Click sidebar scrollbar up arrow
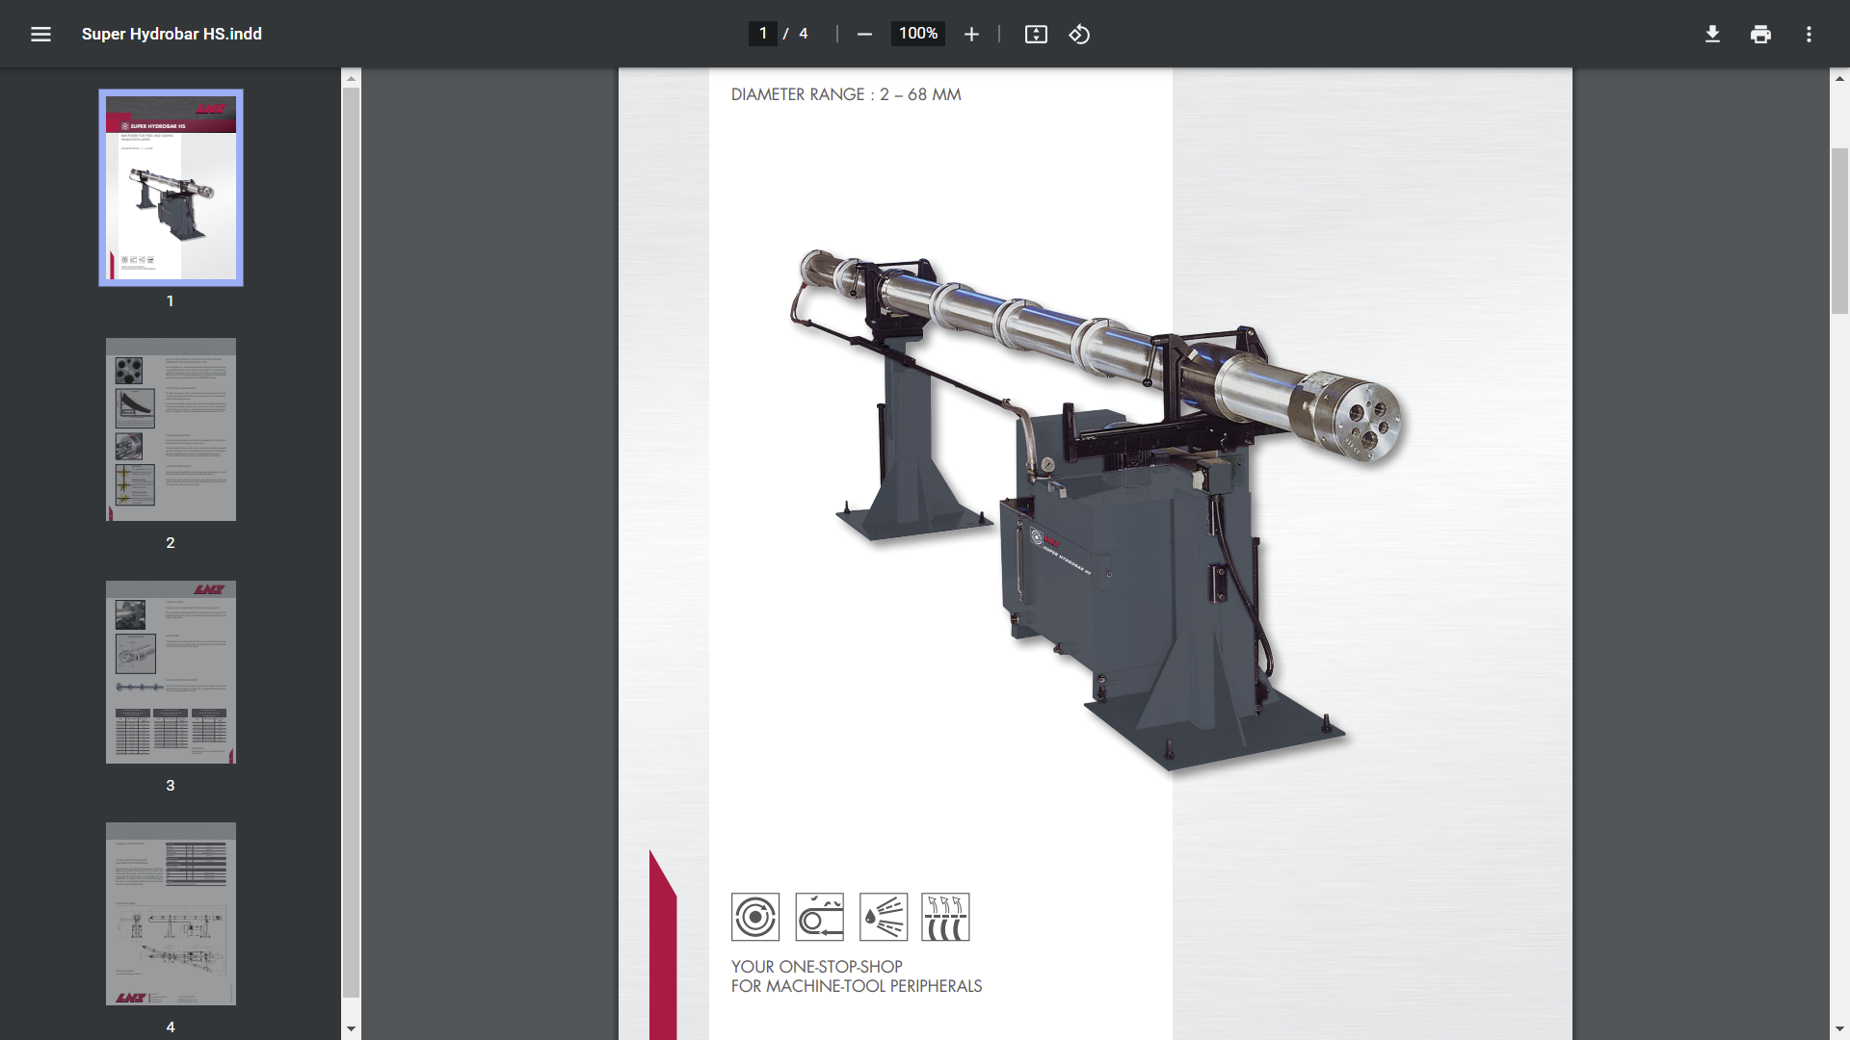 point(351,78)
